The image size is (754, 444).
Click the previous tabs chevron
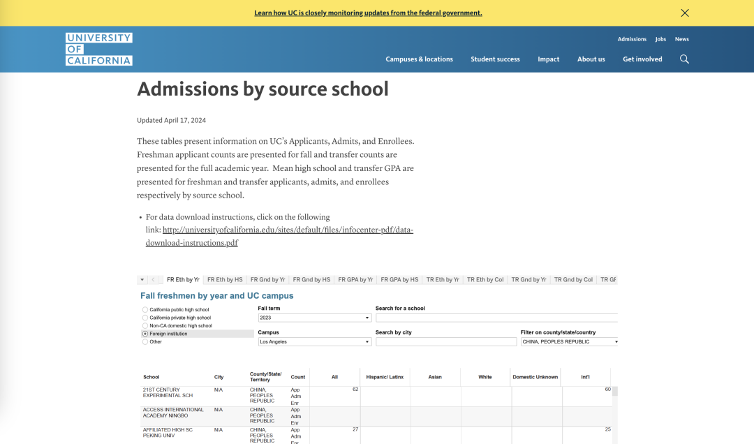[154, 279]
